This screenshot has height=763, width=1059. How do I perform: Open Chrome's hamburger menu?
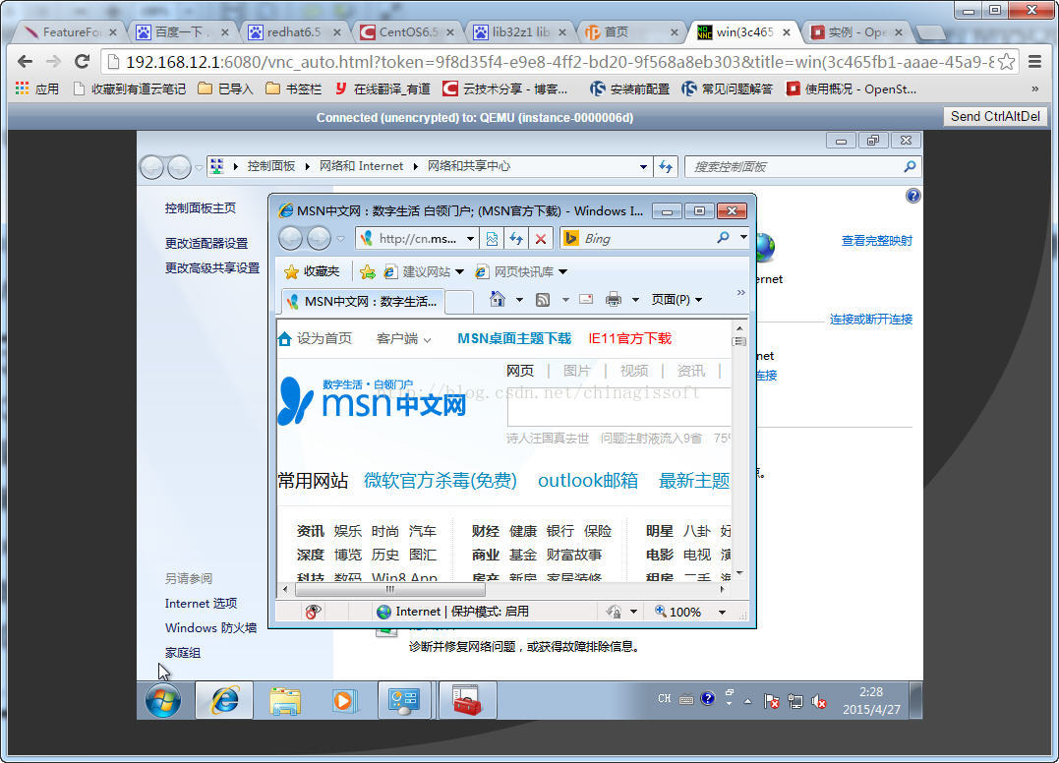coord(1034,61)
